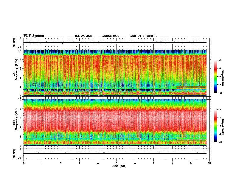Click the "start UT = 18: 0 : 1" text

[x=144, y=36]
